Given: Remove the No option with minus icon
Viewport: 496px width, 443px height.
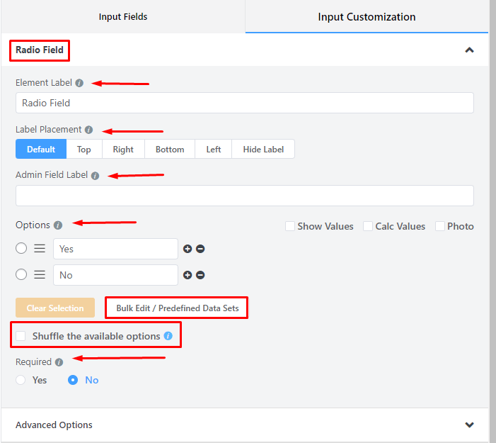Looking at the screenshot, I should click(x=200, y=275).
